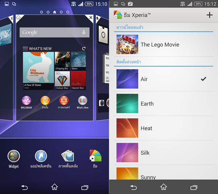Tap the Xperia themes app logo
Screen dimensions: 218x194
coord(118,15)
